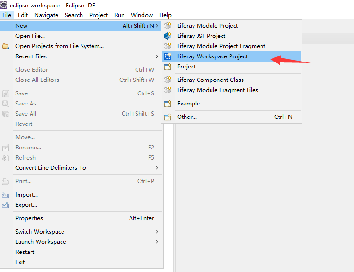Click Restart in File menu
Image resolution: width=354 pixels, height=272 pixels.
pyautogui.click(x=81, y=252)
